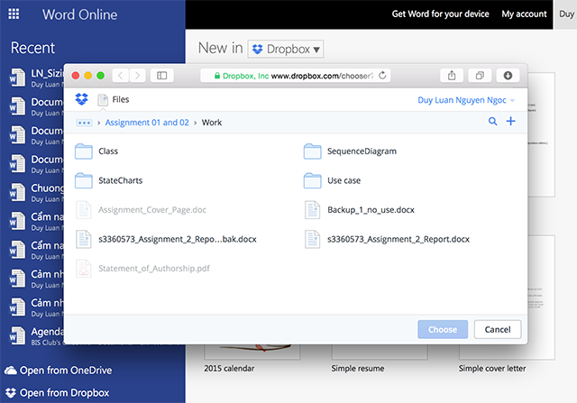This screenshot has width=577, height=403.
Task: Click the OneDrive cloud icon
Action: [11, 371]
